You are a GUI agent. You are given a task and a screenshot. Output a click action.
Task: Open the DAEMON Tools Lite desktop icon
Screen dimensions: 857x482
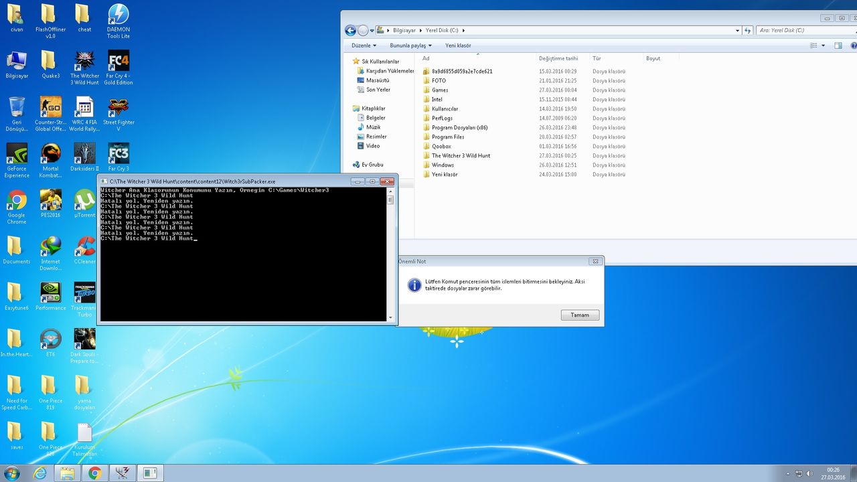(119, 21)
